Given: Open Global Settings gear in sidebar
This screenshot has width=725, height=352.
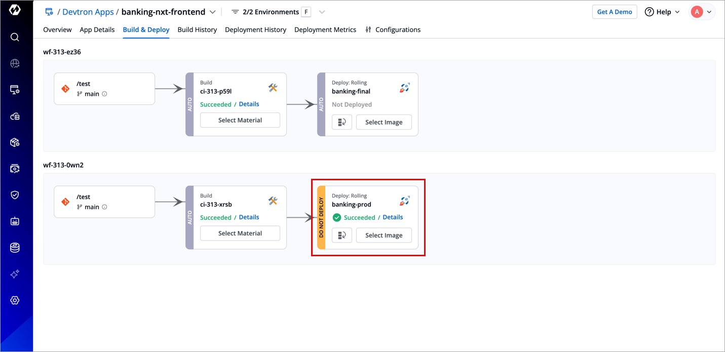Looking at the screenshot, I should (x=15, y=300).
